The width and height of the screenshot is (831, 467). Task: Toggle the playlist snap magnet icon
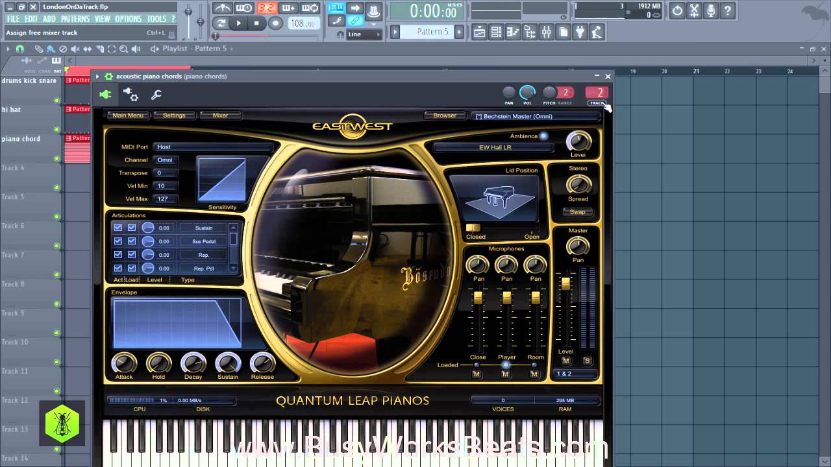(x=19, y=49)
